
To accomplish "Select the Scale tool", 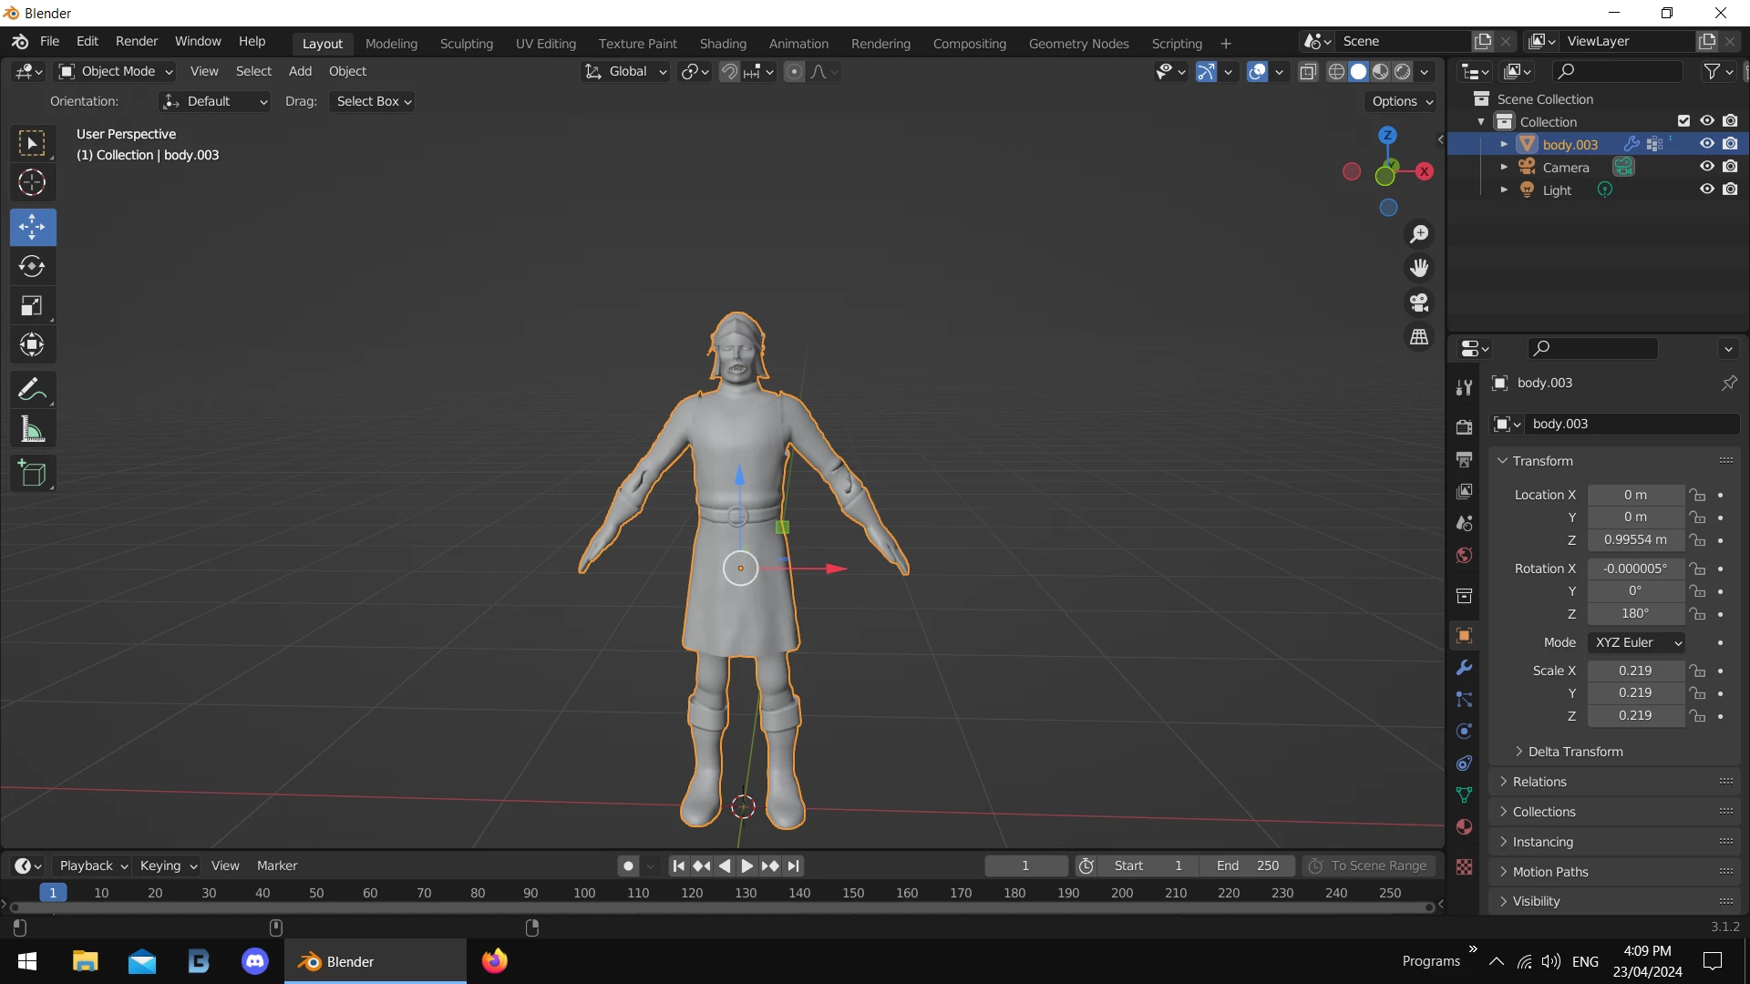I will (32, 306).
